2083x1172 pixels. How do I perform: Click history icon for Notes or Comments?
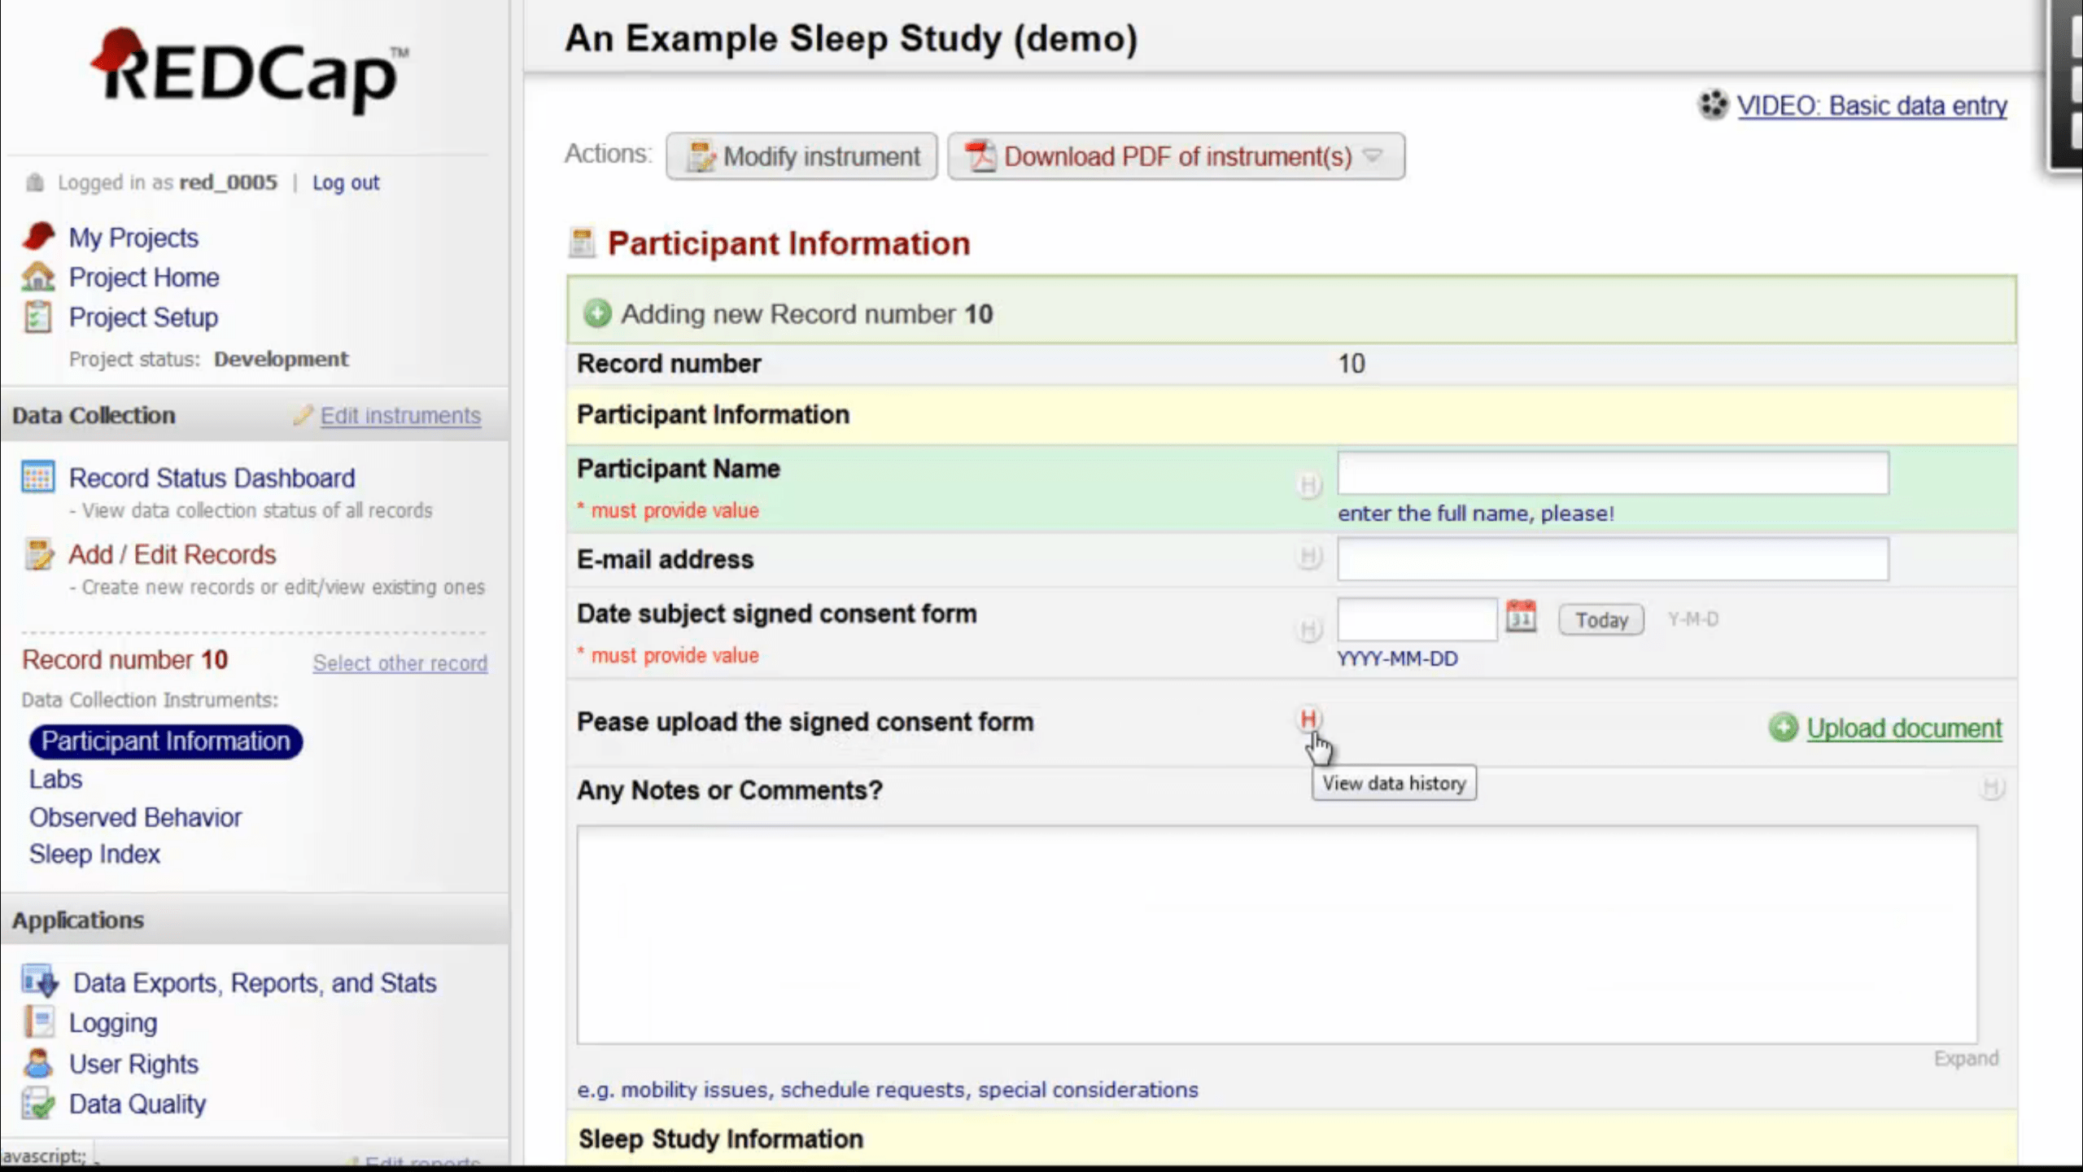pos(1991,787)
